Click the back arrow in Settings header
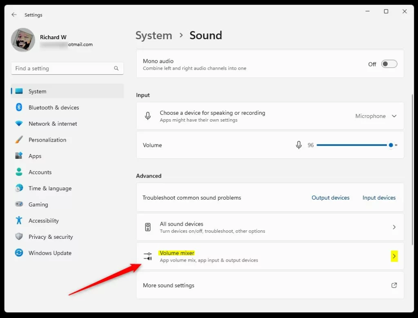The height and width of the screenshot is (318, 418). click(x=14, y=15)
